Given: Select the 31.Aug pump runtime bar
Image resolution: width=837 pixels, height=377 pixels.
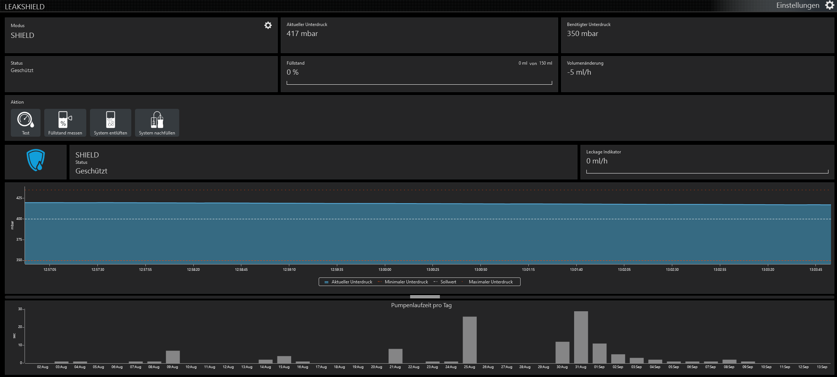Looking at the screenshot, I should click(x=581, y=337).
